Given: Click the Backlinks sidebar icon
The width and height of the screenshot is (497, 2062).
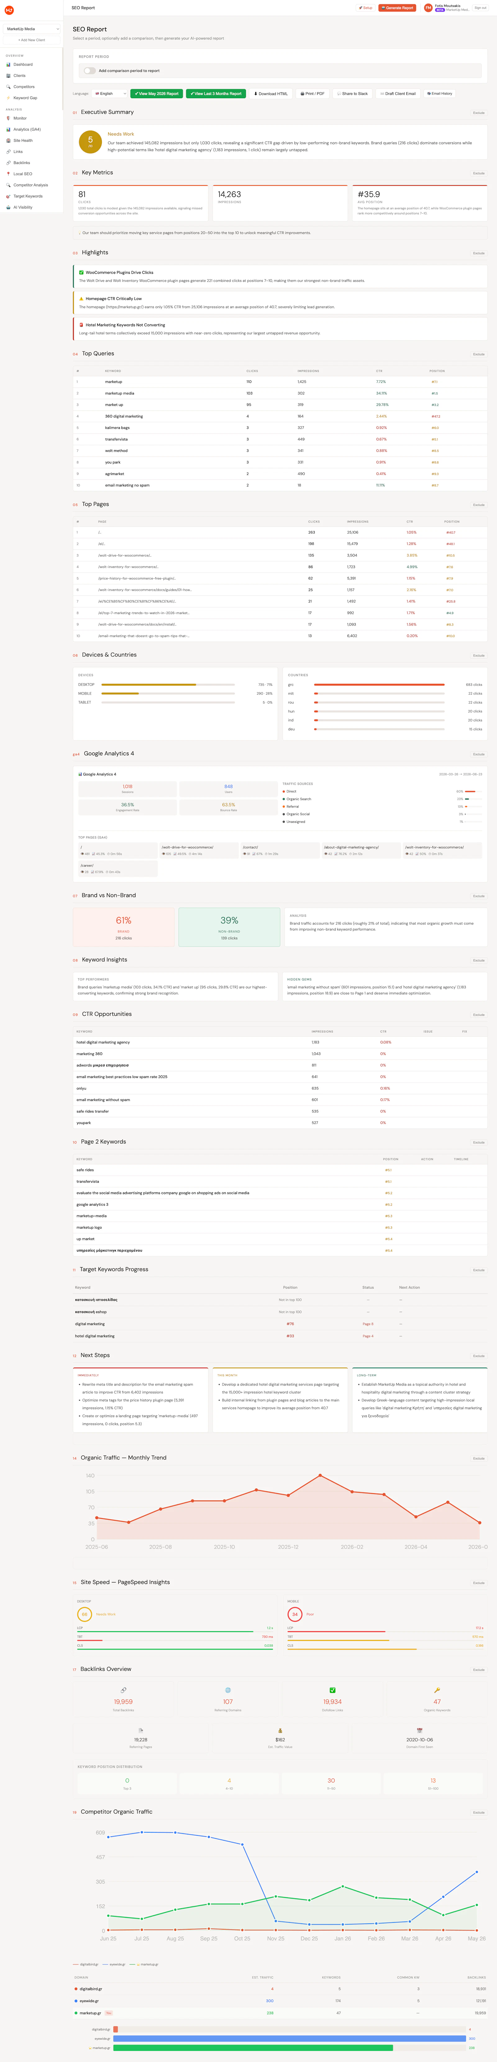Looking at the screenshot, I should tap(8, 163).
